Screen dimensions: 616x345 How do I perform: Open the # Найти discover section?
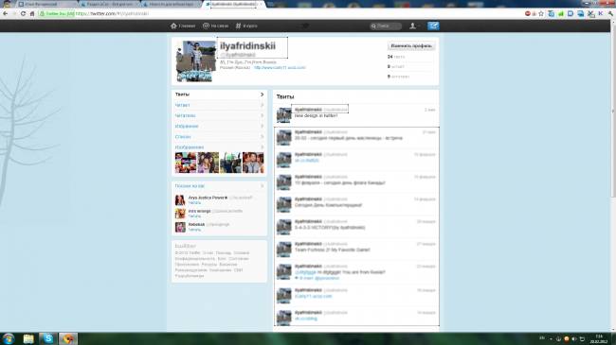(246, 26)
